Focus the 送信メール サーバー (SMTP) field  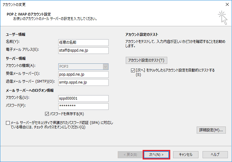(83, 82)
